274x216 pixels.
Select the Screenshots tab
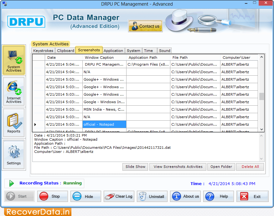click(x=89, y=50)
